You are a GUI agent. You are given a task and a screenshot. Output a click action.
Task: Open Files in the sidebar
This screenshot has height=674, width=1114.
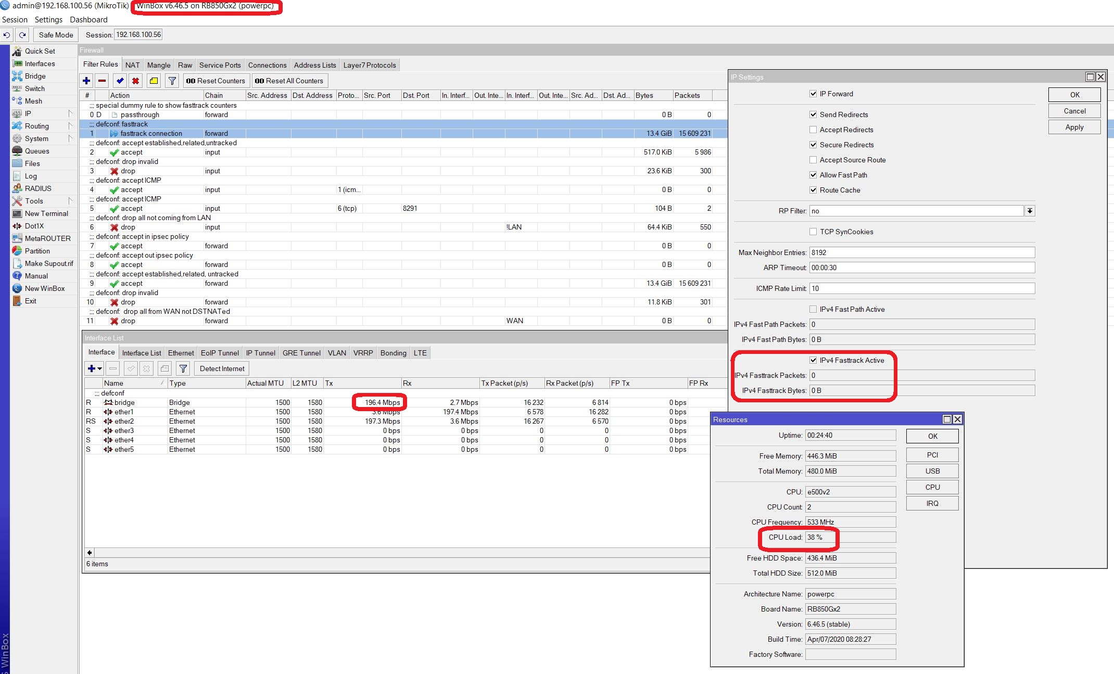click(32, 163)
